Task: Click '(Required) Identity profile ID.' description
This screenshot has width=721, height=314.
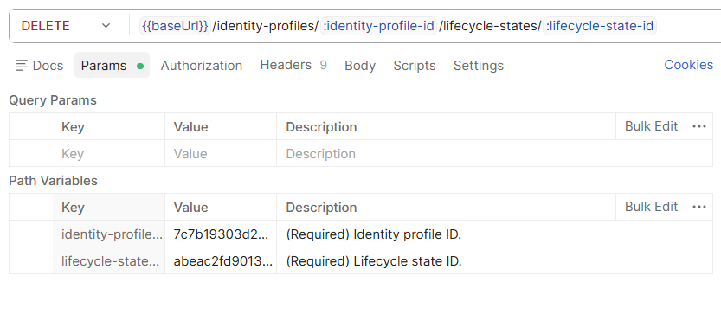Action: tap(373, 234)
